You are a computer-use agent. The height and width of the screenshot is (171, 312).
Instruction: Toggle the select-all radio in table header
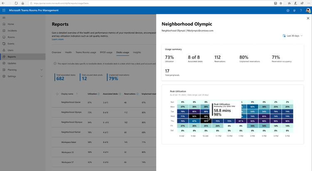(57, 94)
